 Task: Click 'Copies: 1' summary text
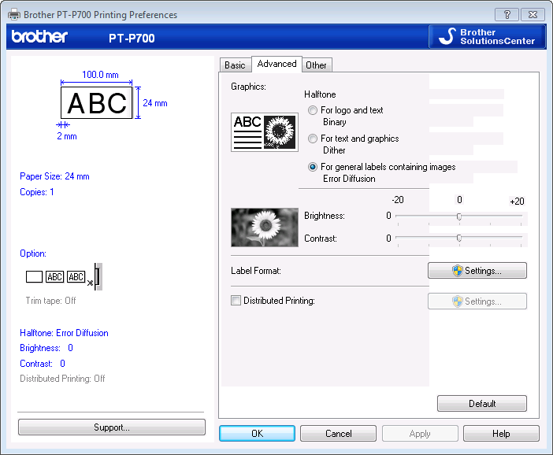[37, 192]
